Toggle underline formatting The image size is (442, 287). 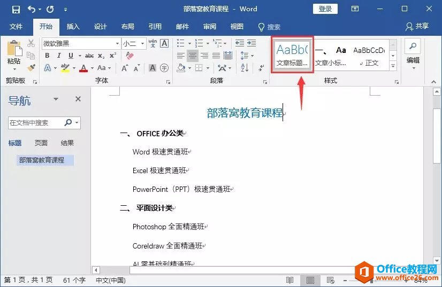click(x=71, y=56)
